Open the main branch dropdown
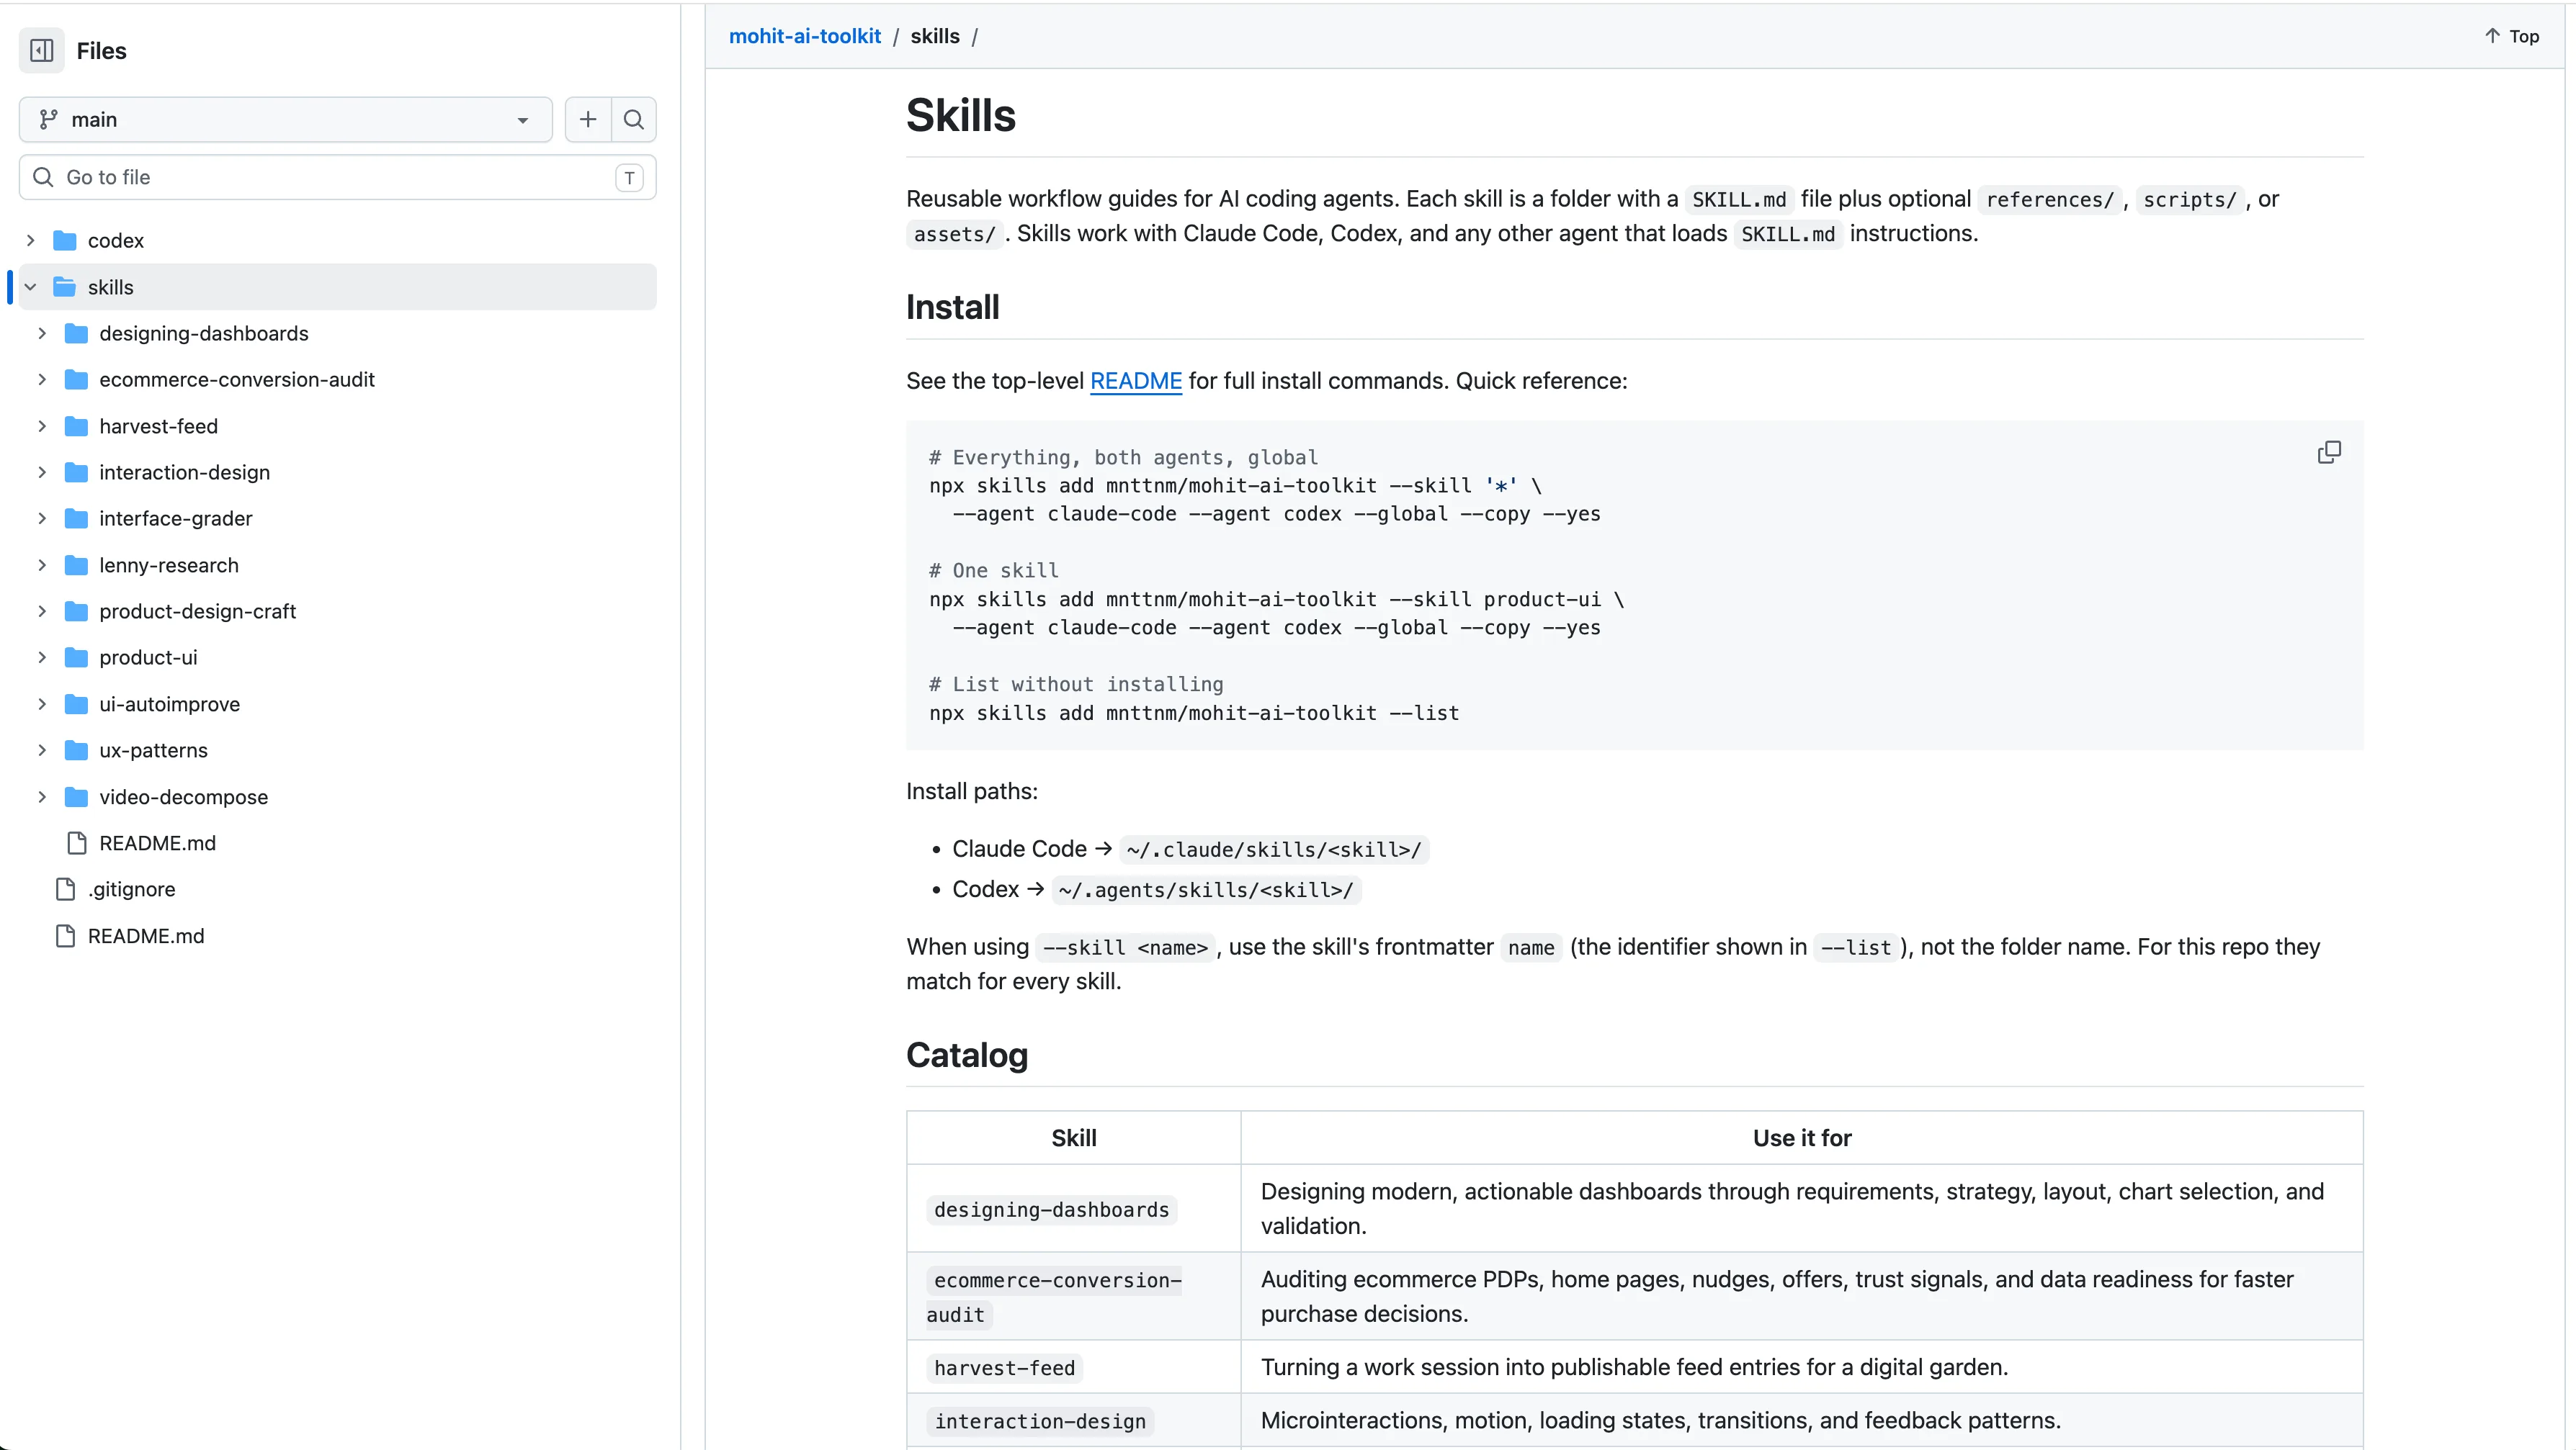The width and height of the screenshot is (2576, 1450). 285,120
